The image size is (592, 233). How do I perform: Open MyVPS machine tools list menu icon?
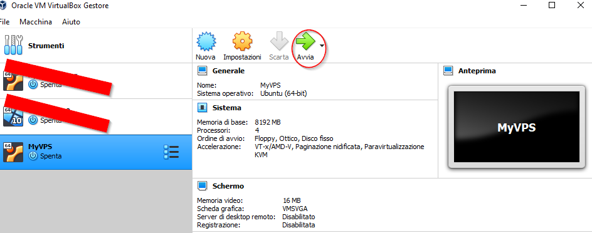click(171, 152)
